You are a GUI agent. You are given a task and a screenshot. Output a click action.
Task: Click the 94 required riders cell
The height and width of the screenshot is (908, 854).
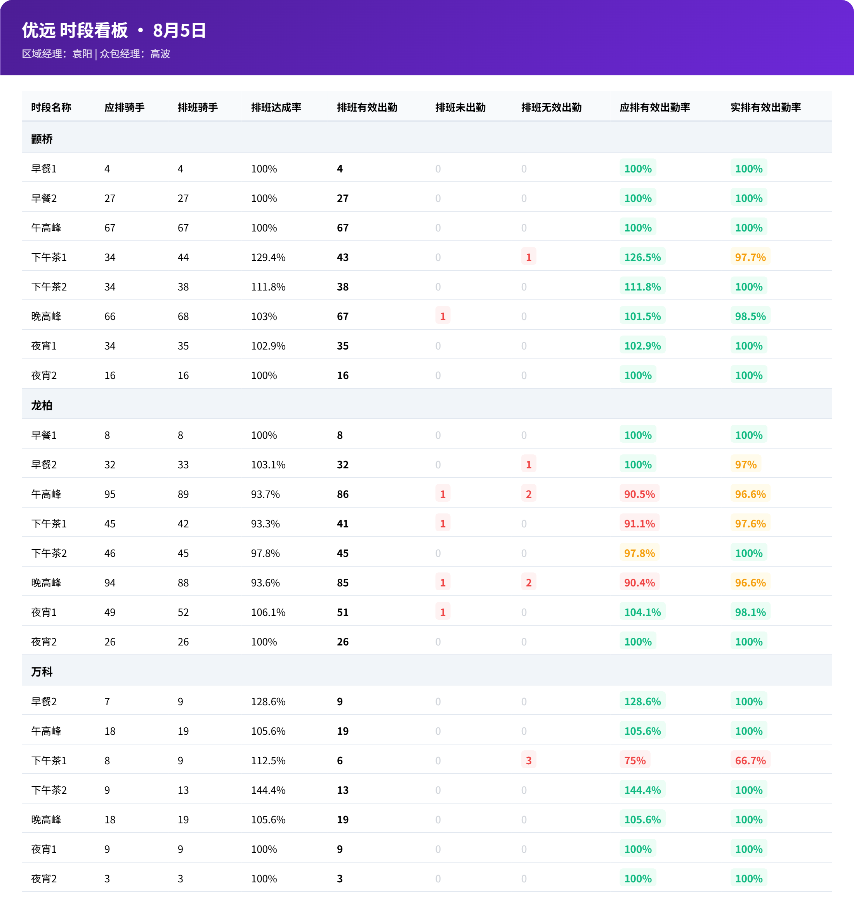pyautogui.click(x=110, y=583)
